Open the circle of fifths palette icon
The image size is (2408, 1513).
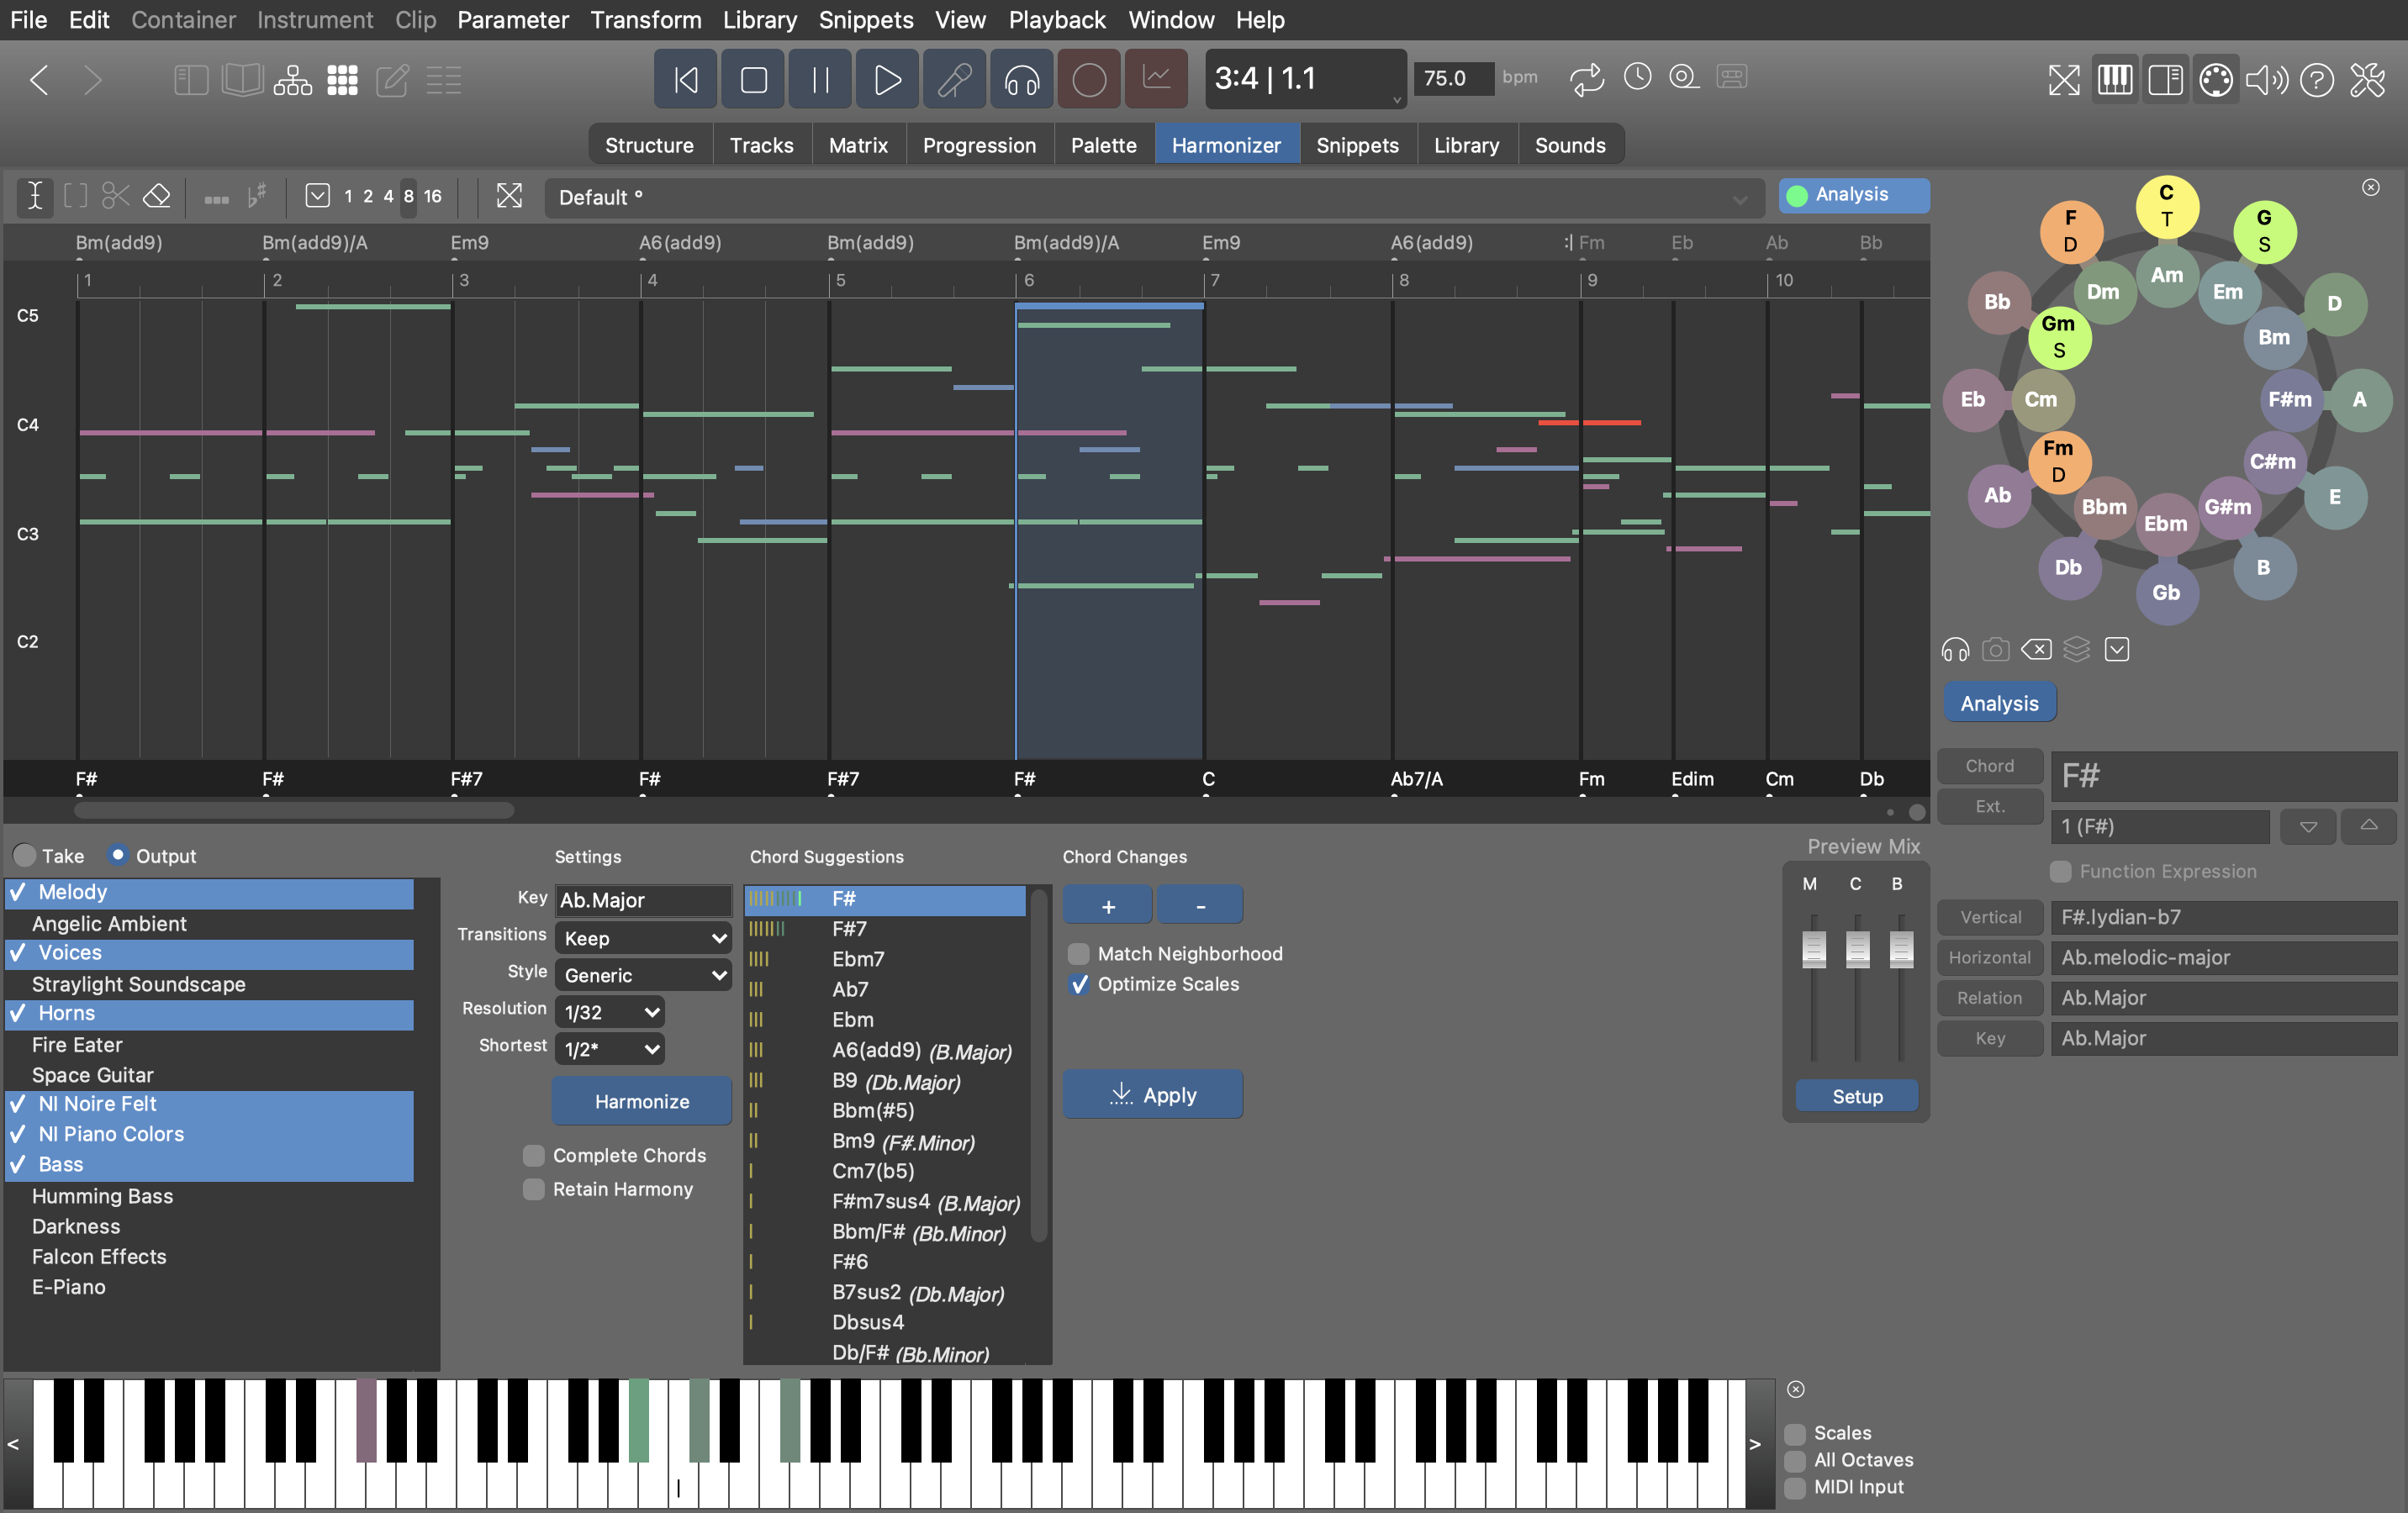pos(2215,79)
